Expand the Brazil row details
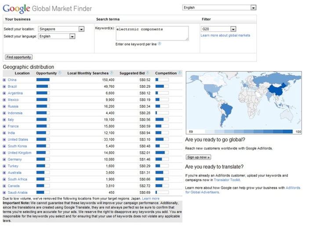 [4, 87]
